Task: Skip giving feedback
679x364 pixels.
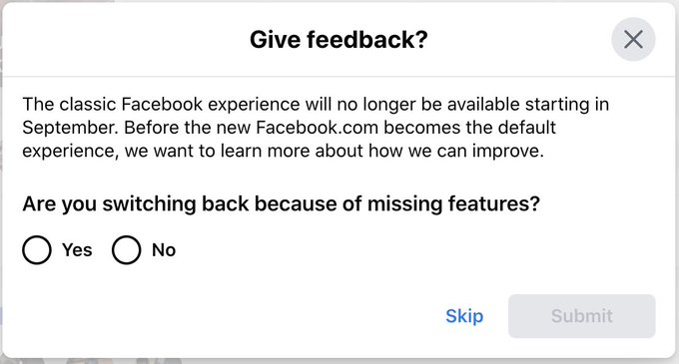Action: (464, 316)
